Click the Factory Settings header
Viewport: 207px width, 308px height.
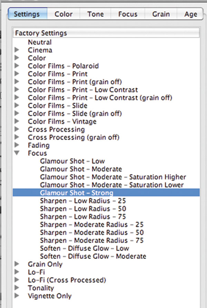[106, 33]
